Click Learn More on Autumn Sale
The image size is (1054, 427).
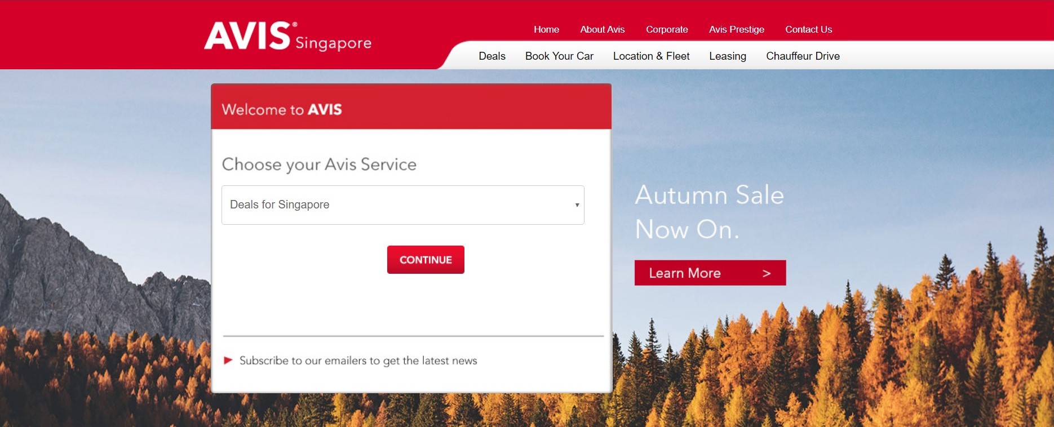pyautogui.click(x=710, y=273)
